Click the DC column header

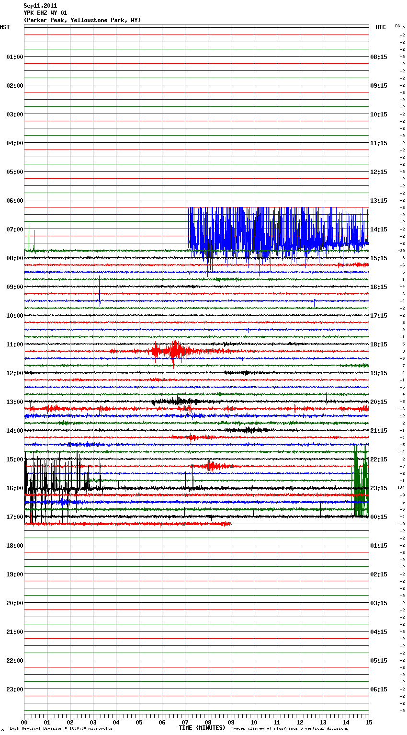(397, 26)
